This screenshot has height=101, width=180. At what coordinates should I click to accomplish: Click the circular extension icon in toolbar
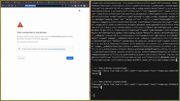point(78,6)
